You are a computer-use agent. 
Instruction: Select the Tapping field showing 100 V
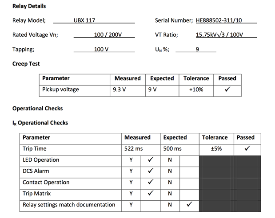(x=101, y=50)
